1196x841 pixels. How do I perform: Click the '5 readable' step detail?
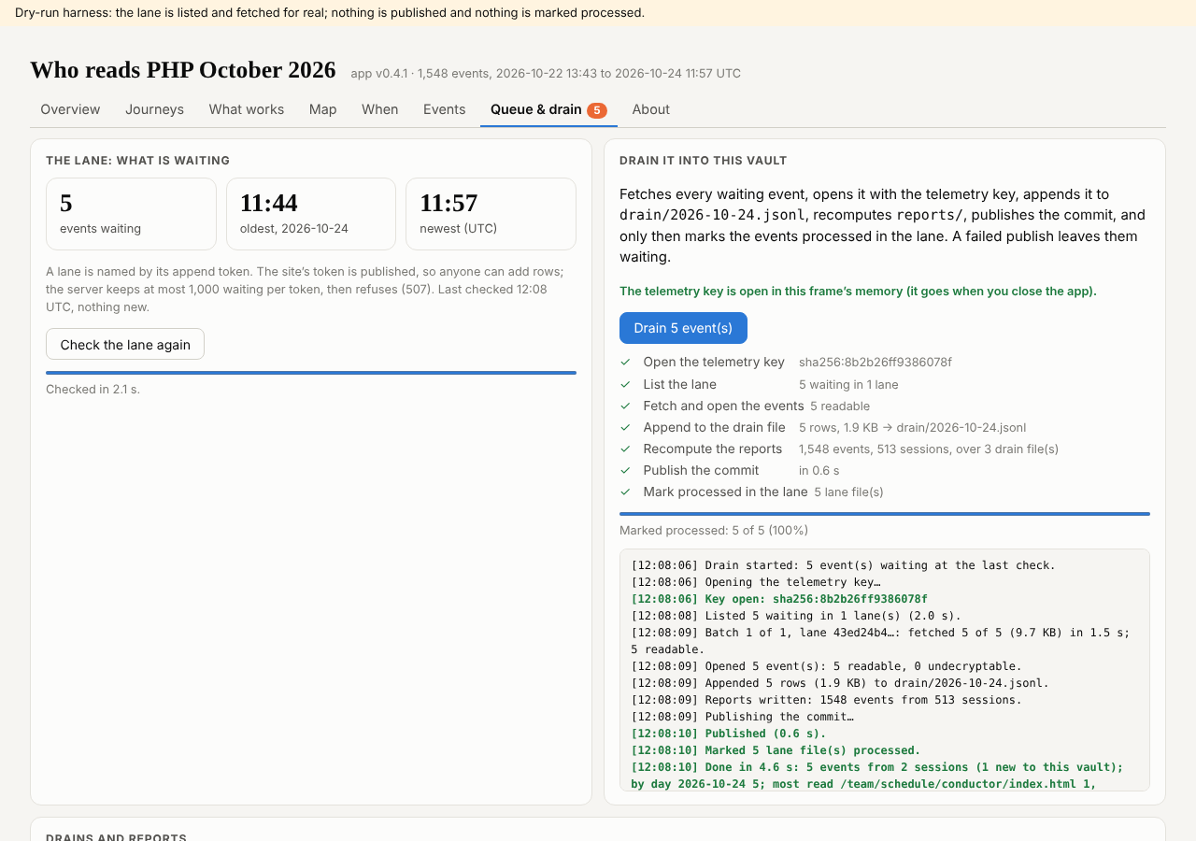[x=840, y=406]
